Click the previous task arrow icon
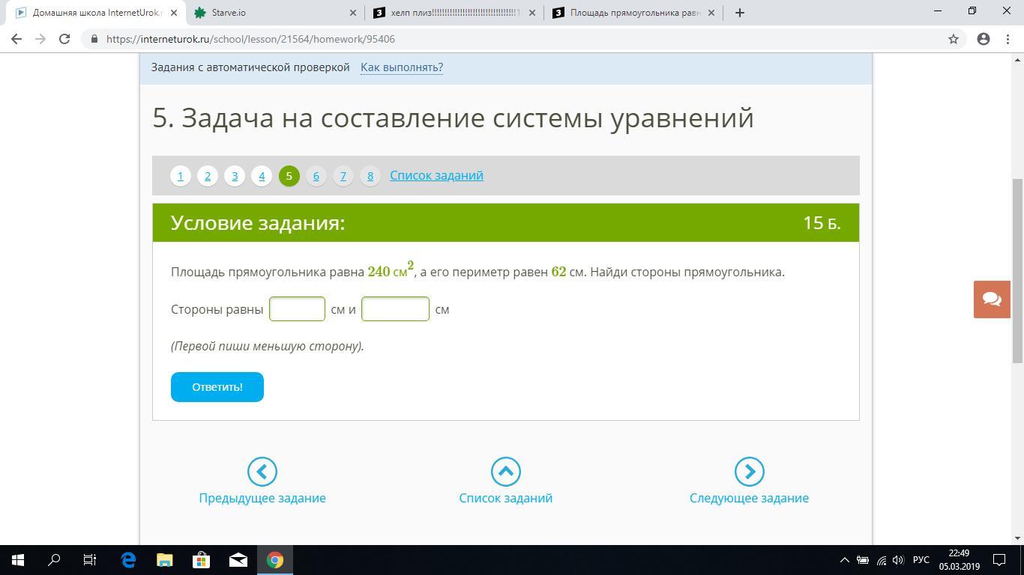1024x575 pixels. coord(262,472)
